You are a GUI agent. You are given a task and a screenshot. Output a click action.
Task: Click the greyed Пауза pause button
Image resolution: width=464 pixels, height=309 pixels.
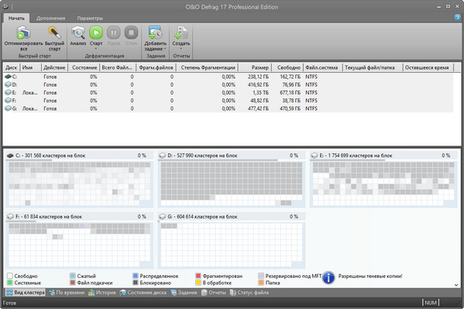point(114,33)
